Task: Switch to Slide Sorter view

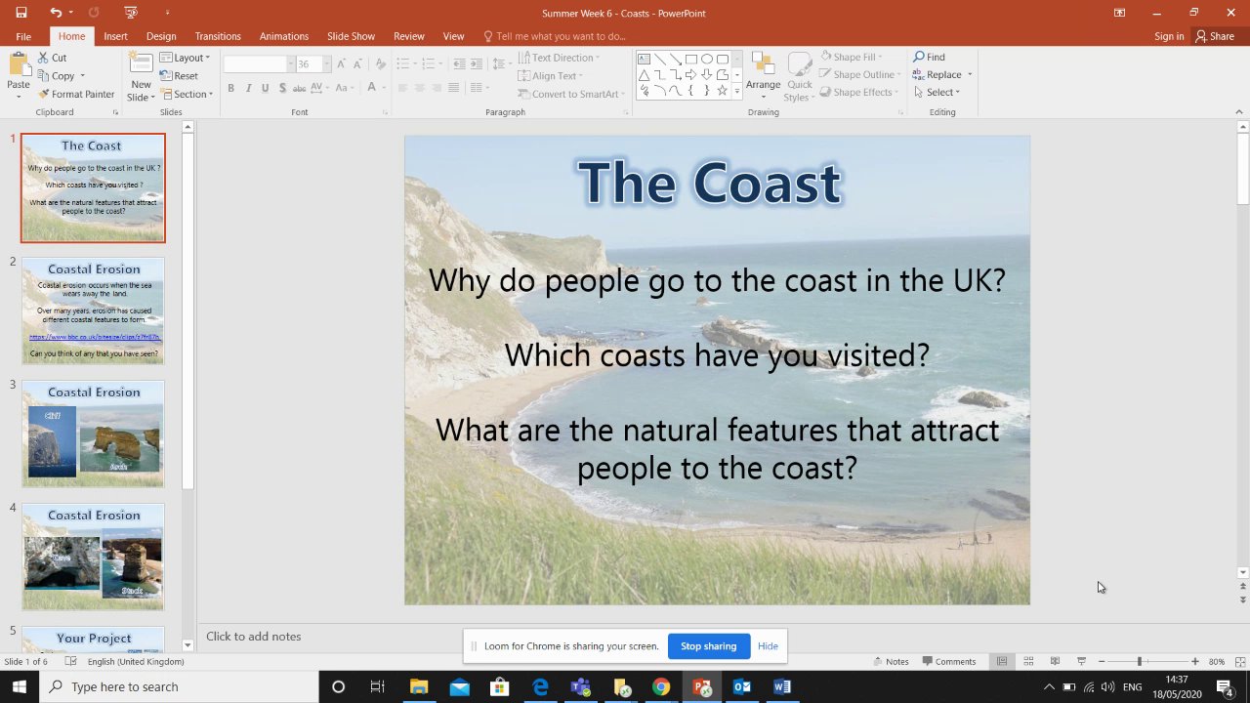Action: pos(1028,662)
